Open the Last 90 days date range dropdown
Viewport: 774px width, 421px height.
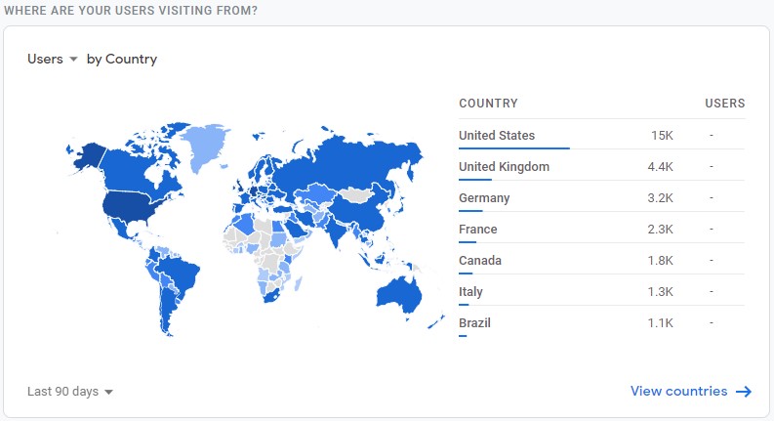pyautogui.click(x=70, y=392)
